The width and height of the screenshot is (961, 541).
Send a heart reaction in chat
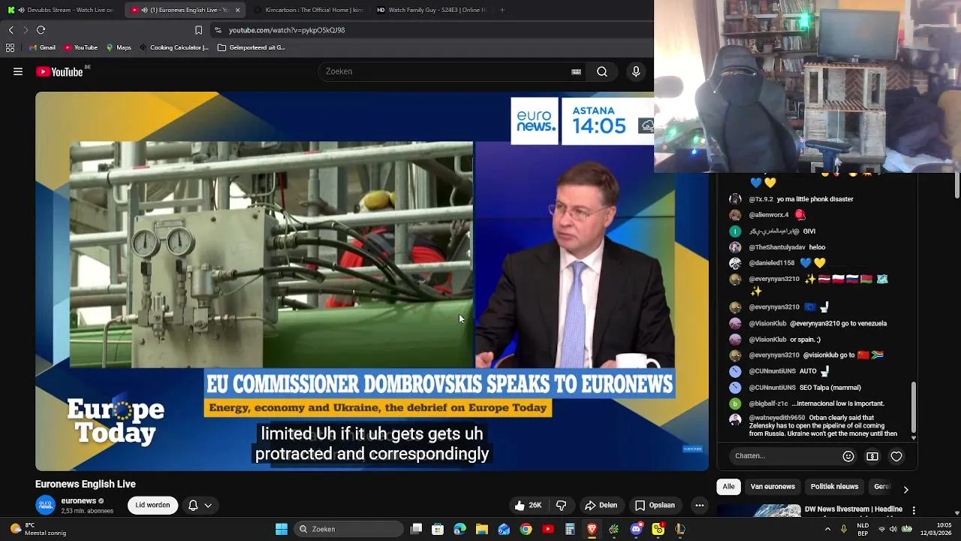point(896,456)
